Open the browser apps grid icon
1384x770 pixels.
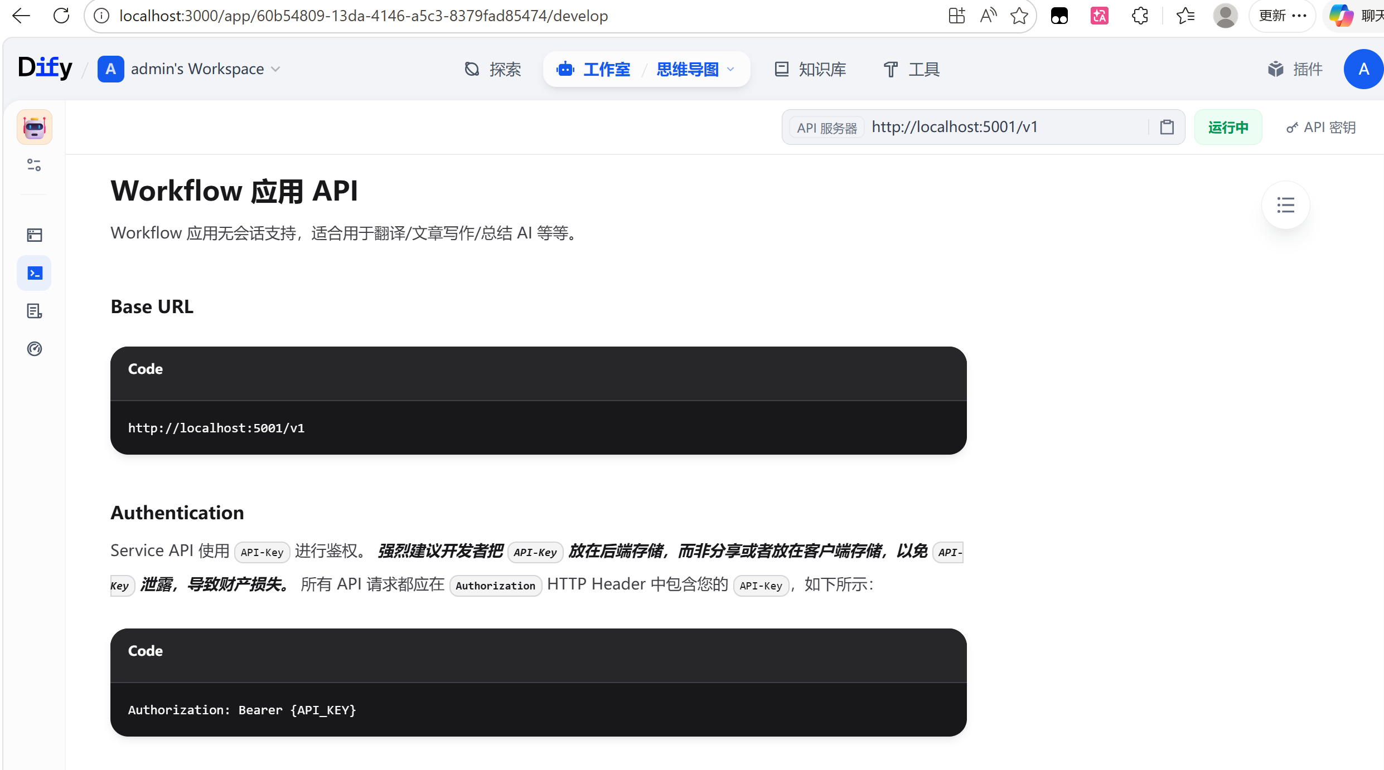point(956,16)
